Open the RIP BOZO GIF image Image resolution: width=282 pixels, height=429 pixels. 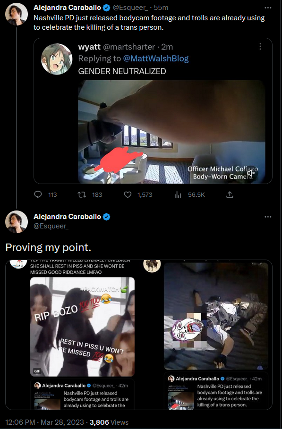point(82,327)
